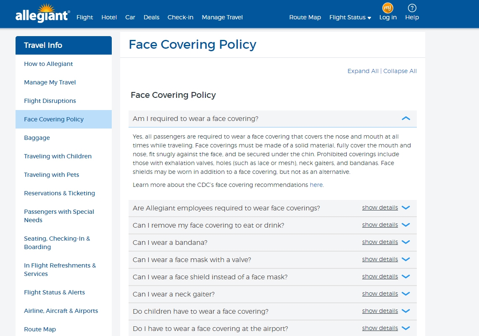
Task: Click the Allegiant sun logo
Action: click(42, 14)
